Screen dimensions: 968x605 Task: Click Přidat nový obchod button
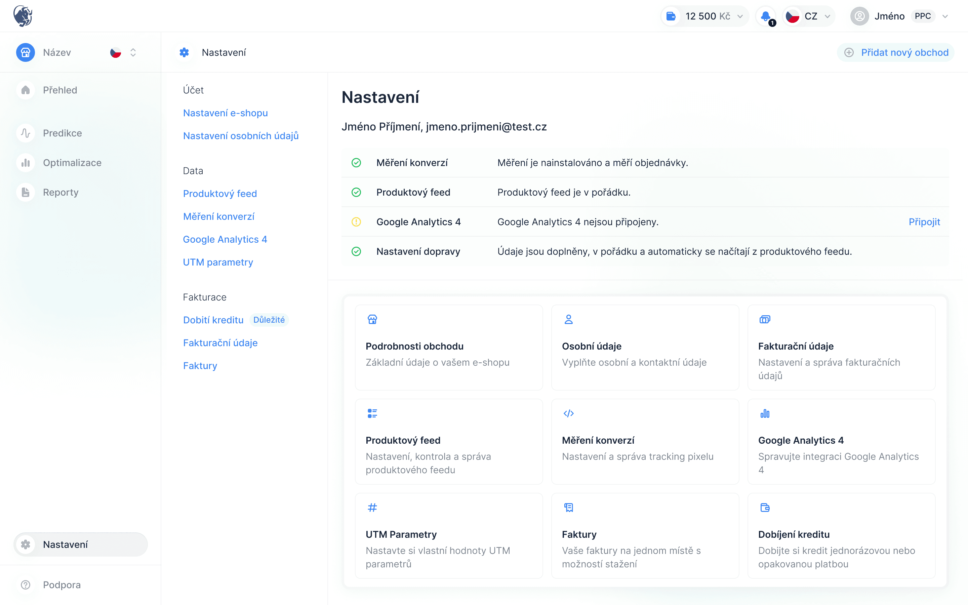(x=896, y=52)
